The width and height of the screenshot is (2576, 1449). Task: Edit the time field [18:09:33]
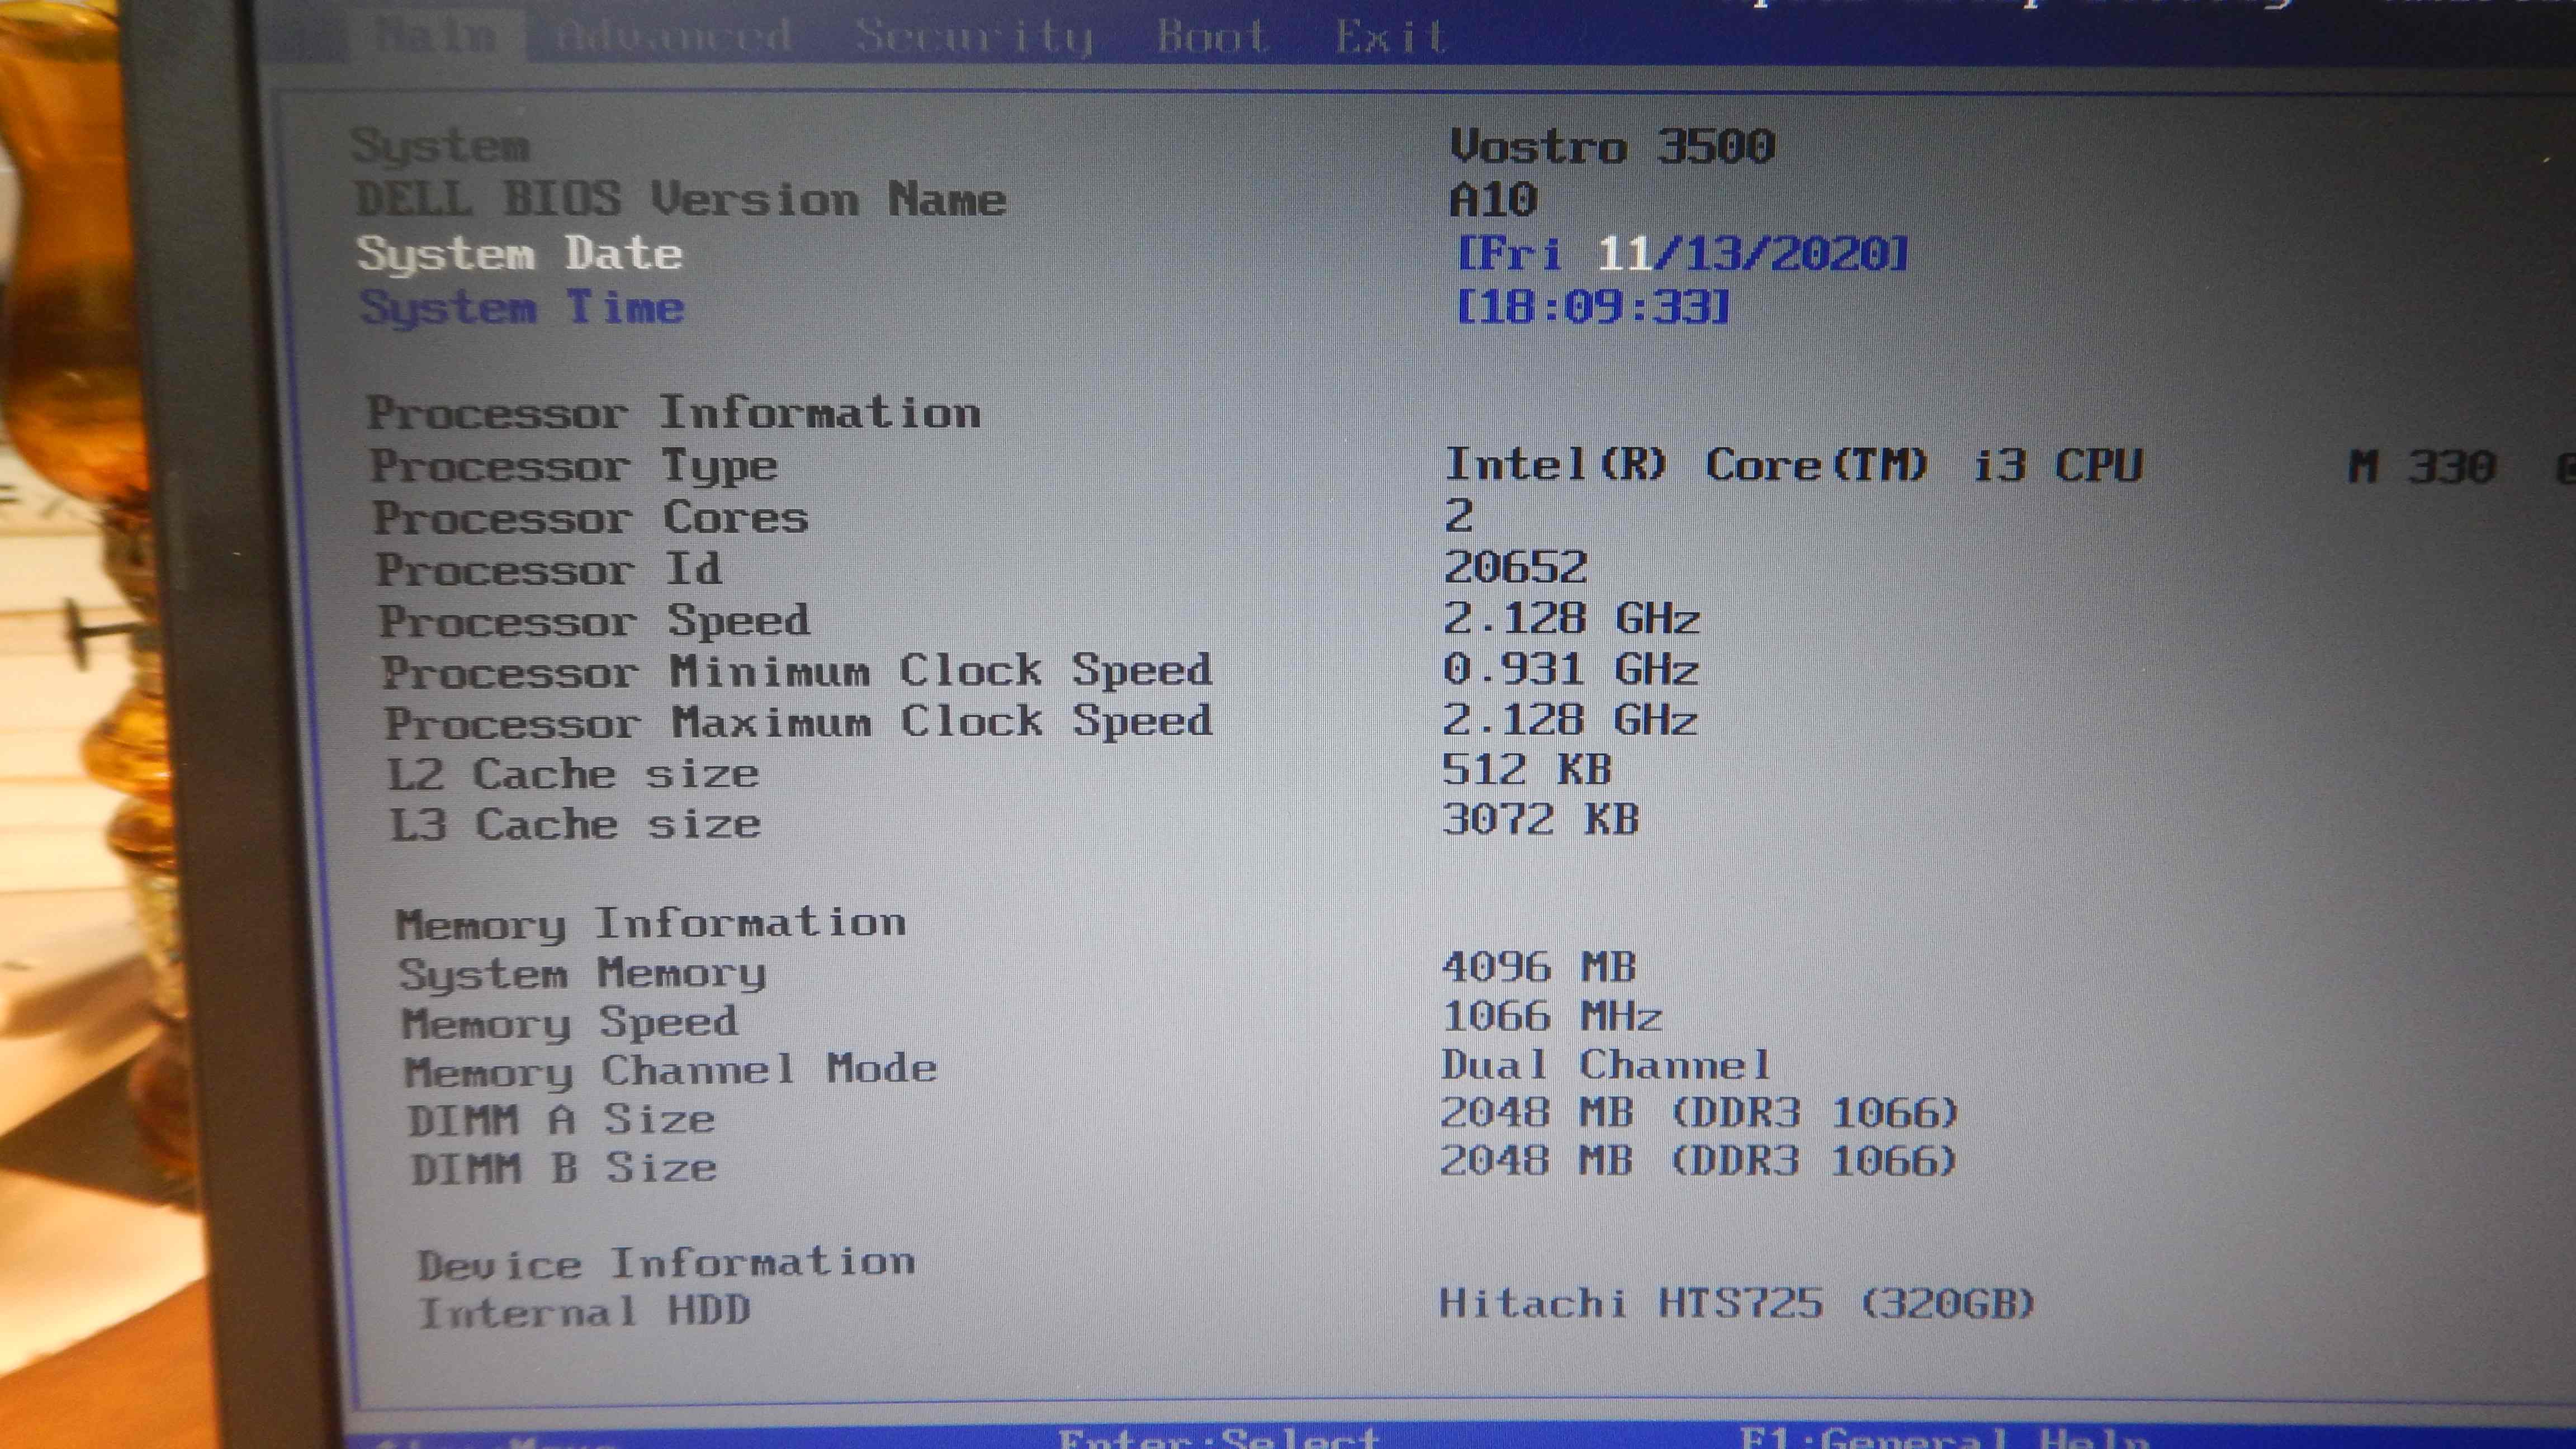click(1593, 306)
